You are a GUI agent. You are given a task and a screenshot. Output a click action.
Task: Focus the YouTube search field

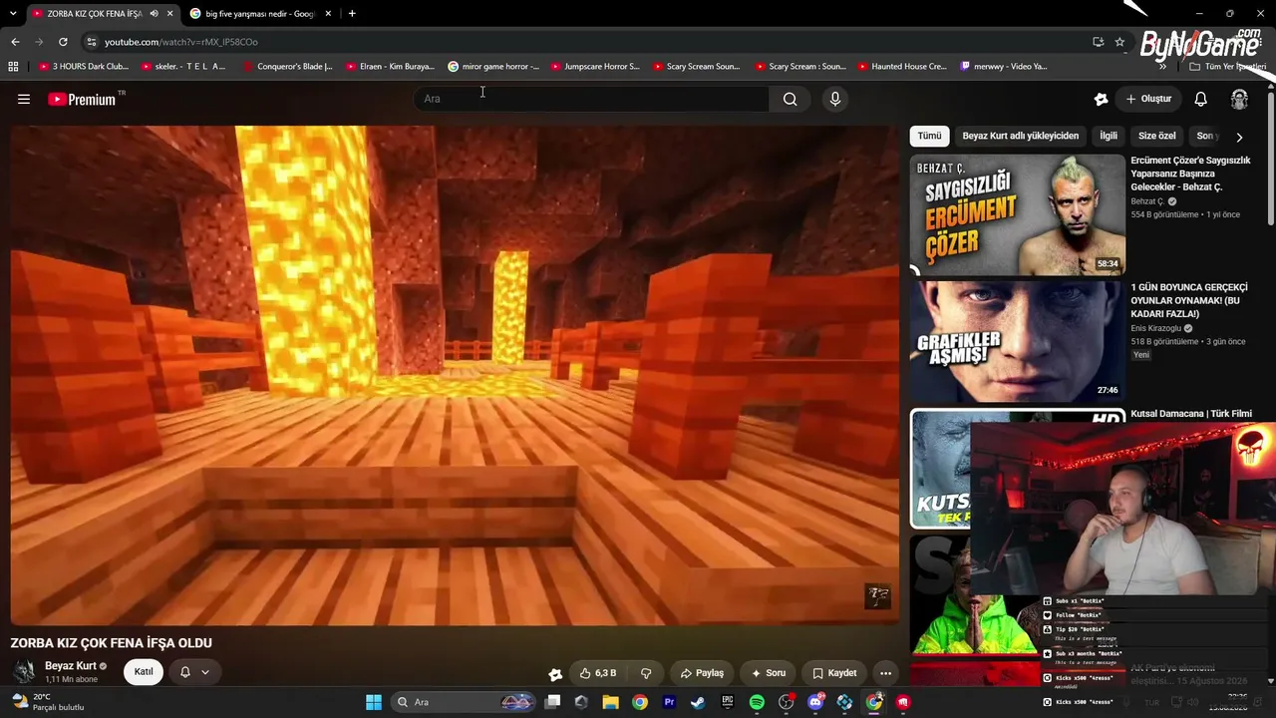[x=591, y=99]
